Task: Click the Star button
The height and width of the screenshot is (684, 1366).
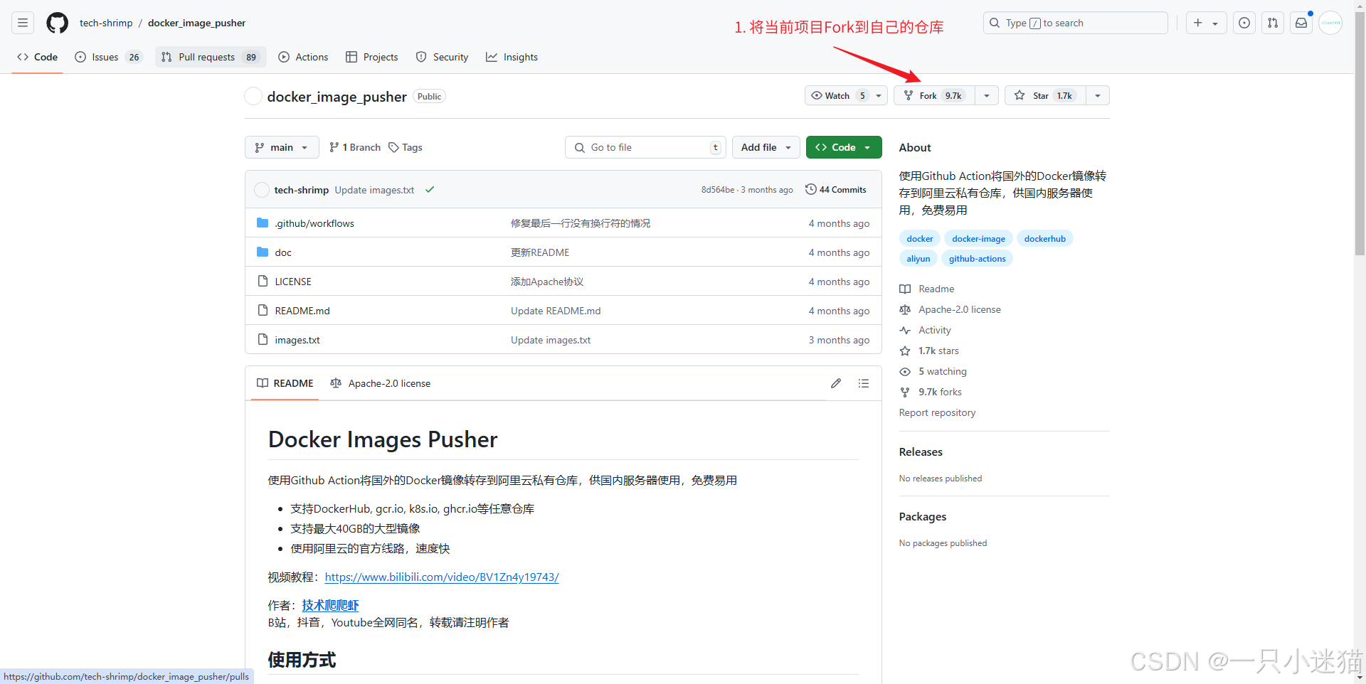Action: pos(1045,95)
